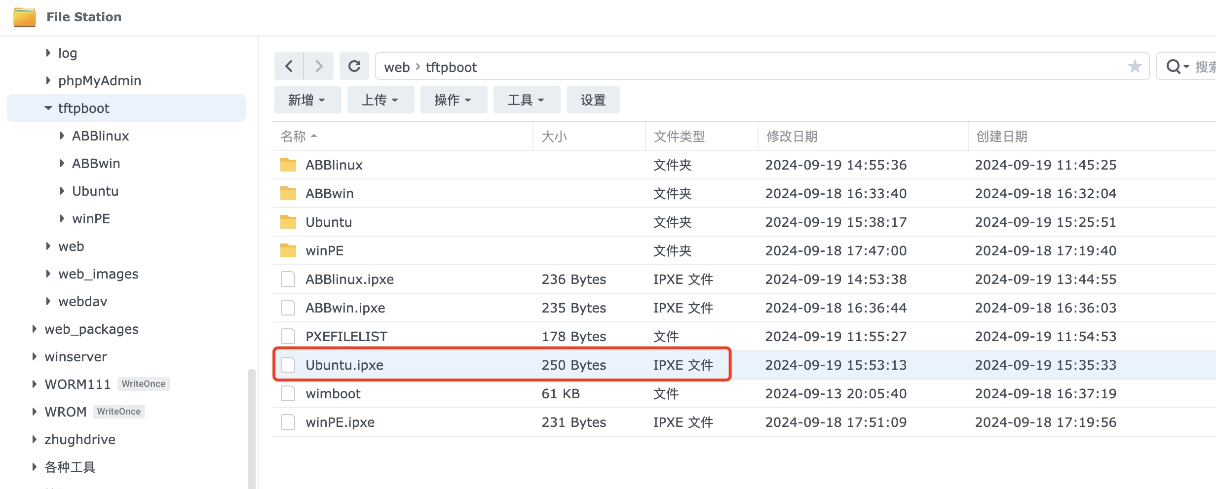
Task: Expand the ABBwin tree node
Action: [x=62, y=163]
